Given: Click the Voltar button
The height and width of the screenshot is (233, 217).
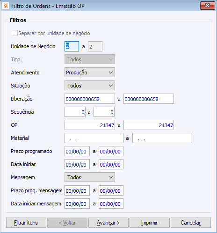Looking at the screenshot, I should click(x=67, y=223).
